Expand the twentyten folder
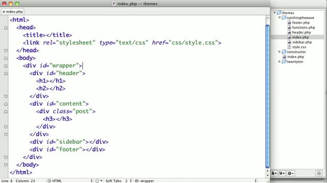 pos(279,62)
